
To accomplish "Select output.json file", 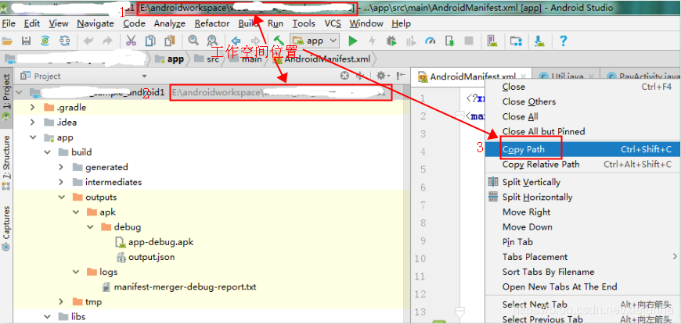I will tap(151, 257).
